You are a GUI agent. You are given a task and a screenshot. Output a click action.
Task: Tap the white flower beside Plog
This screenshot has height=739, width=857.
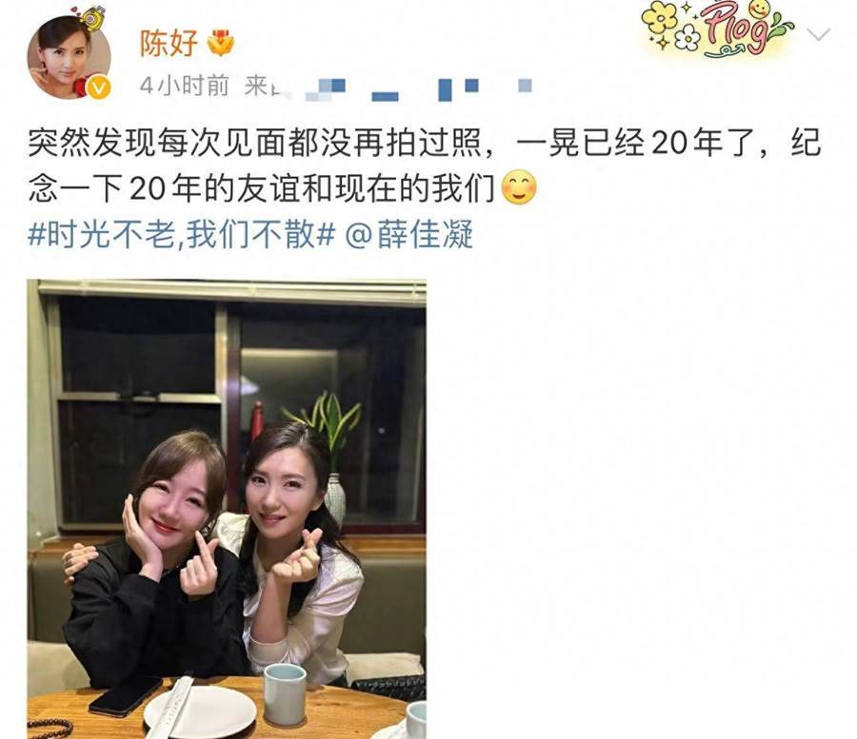click(x=687, y=38)
